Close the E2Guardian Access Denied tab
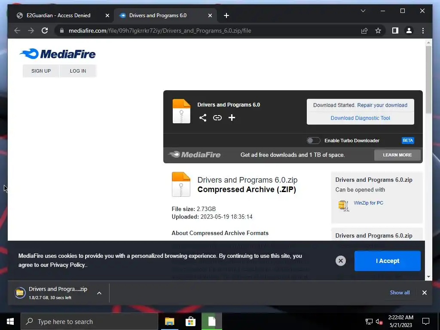This screenshot has width=440, height=330. [107, 15]
